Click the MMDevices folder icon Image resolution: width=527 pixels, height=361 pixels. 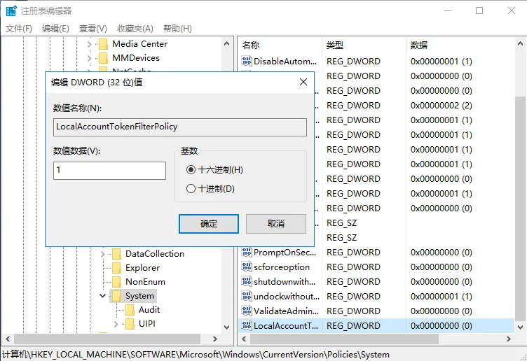(x=103, y=58)
